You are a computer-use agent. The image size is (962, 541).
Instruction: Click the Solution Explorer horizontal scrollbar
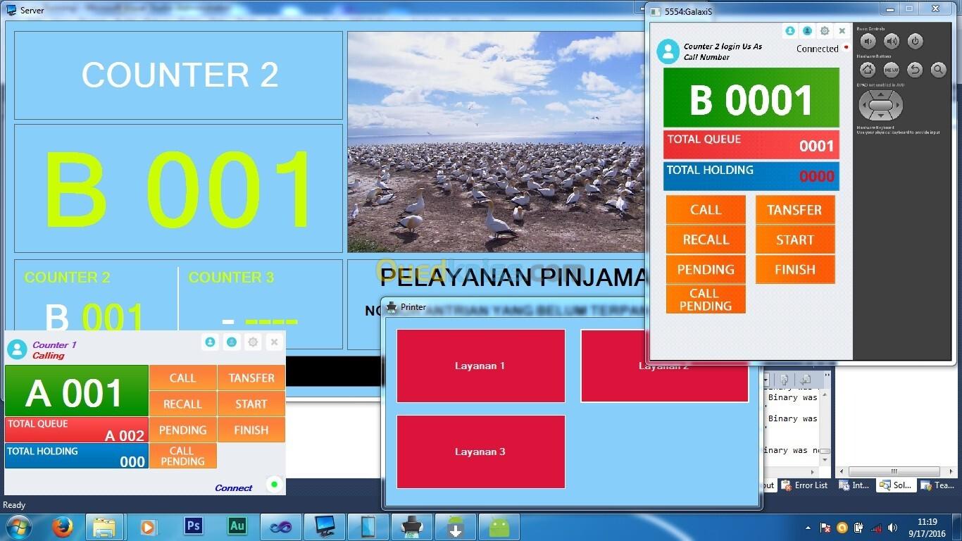tap(894, 471)
